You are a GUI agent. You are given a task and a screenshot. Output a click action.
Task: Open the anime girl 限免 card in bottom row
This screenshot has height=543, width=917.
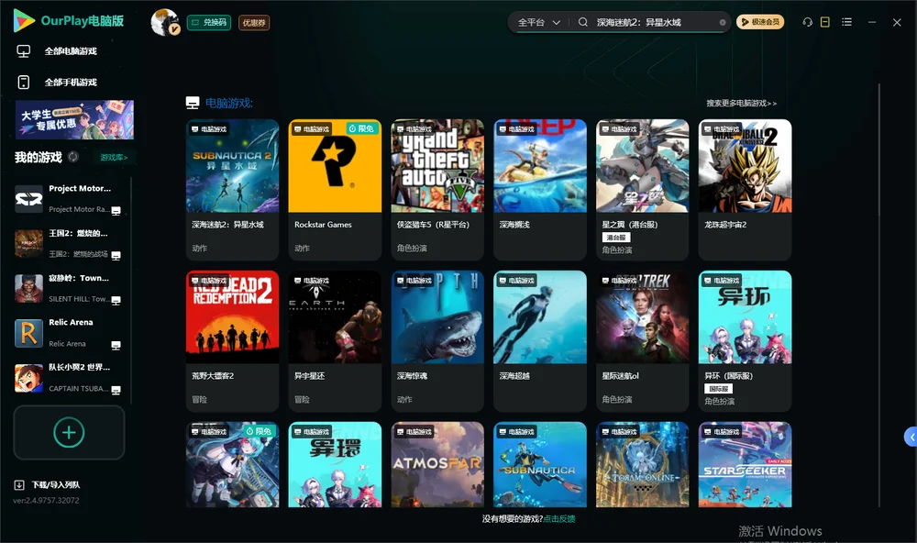(232, 465)
